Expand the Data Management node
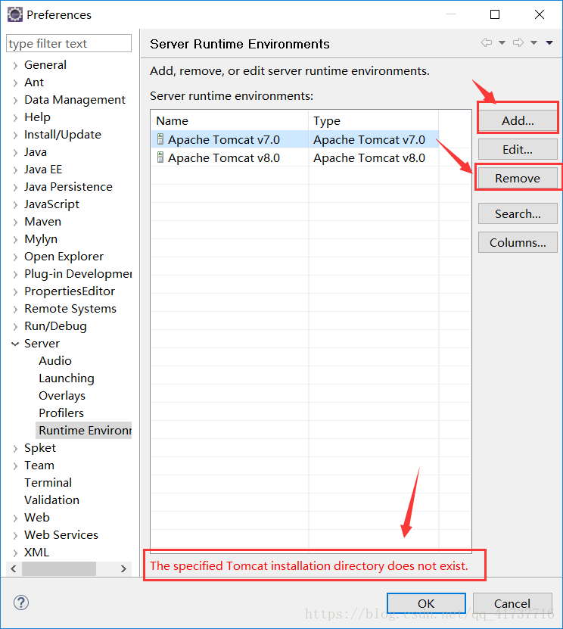Viewport: 563px width, 629px height. tap(15, 100)
